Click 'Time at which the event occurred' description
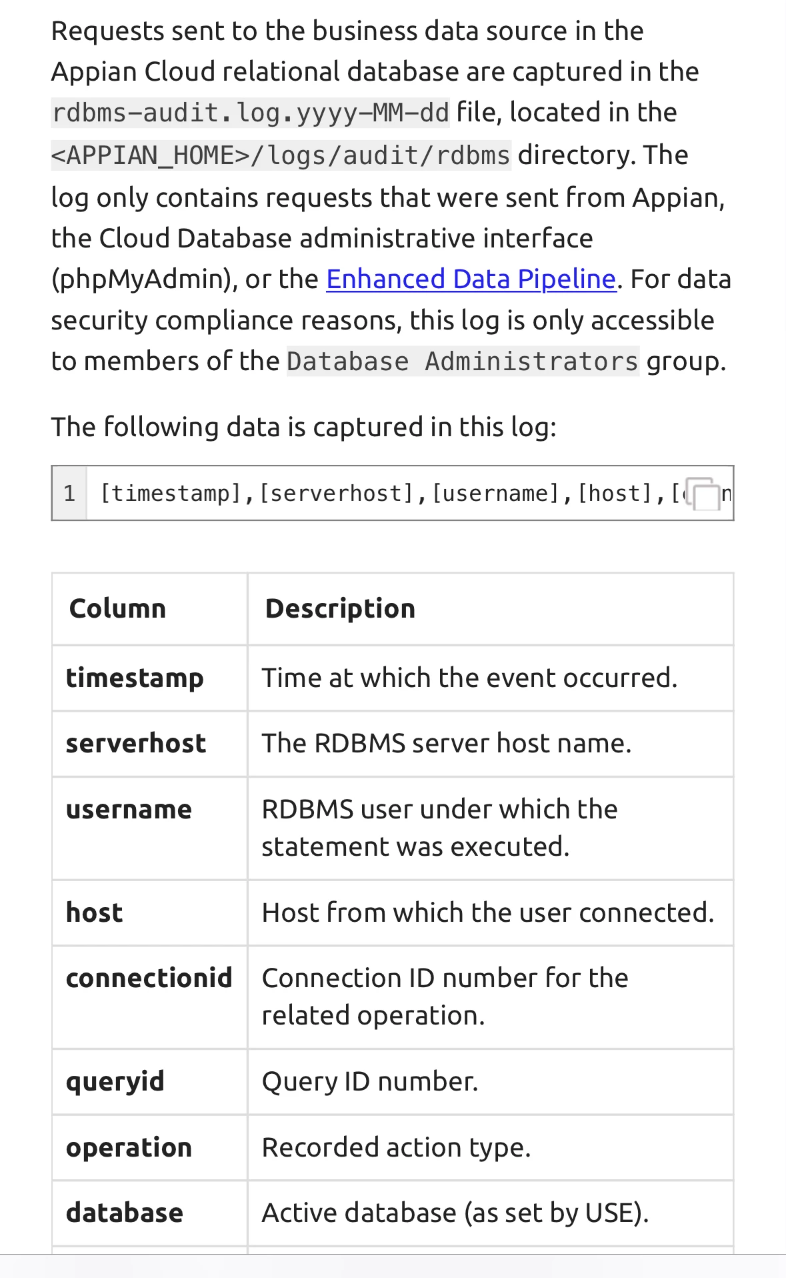The height and width of the screenshot is (1278, 786). click(x=469, y=678)
